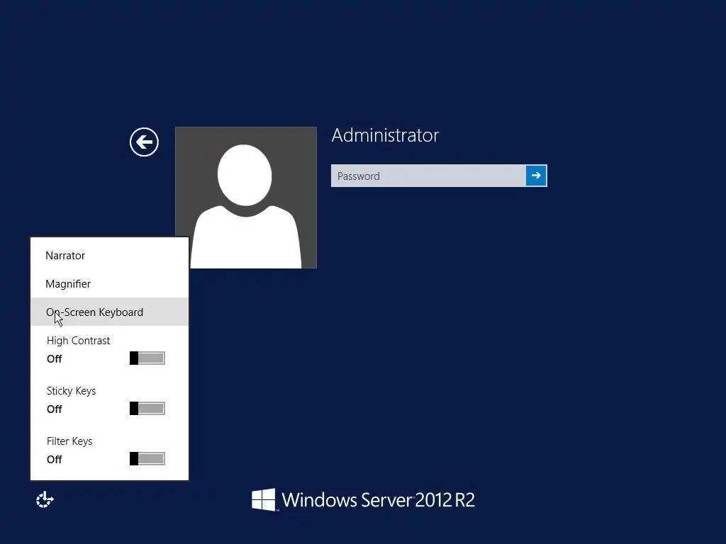Screen dimensions: 726x544
Task: Click the Off status under High Contrast
Action: coord(54,359)
